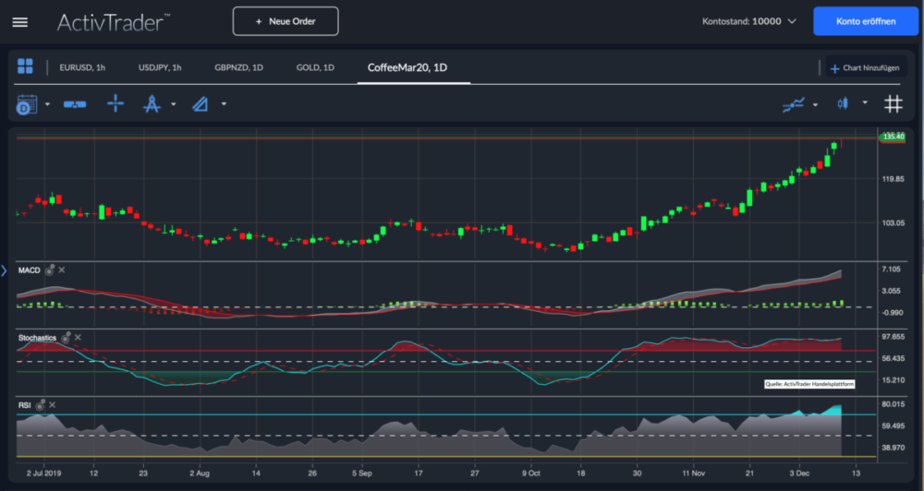Click the 2 Aug date axis label
Image resolution: width=924 pixels, height=491 pixels.
point(200,473)
